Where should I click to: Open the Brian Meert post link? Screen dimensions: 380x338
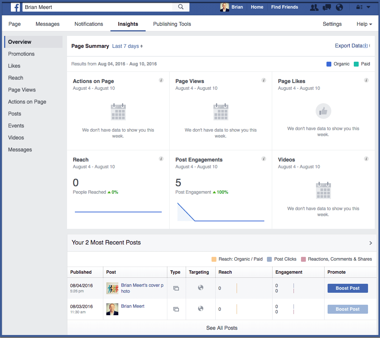click(x=133, y=306)
